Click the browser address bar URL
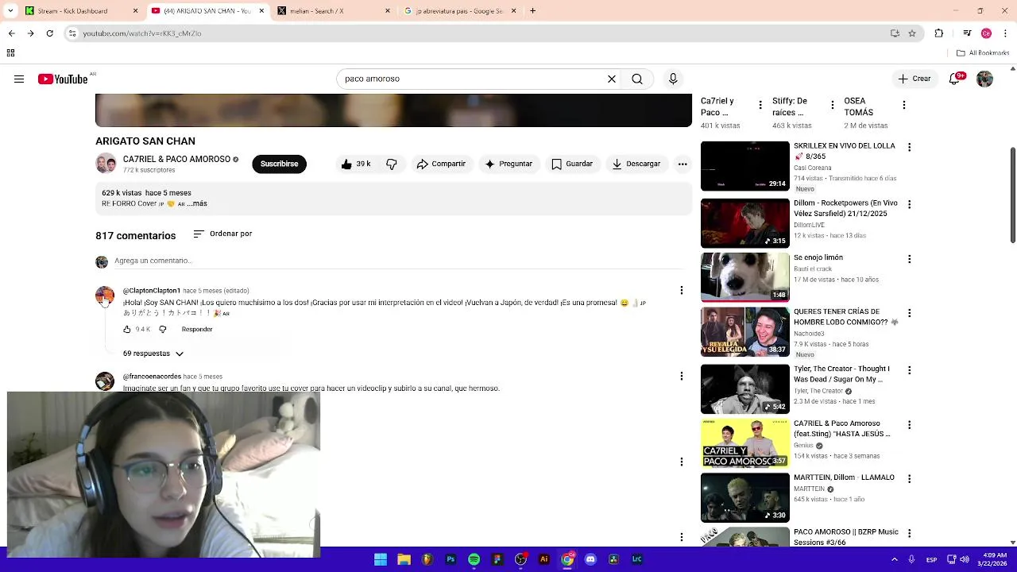The image size is (1017, 572). click(x=141, y=33)
